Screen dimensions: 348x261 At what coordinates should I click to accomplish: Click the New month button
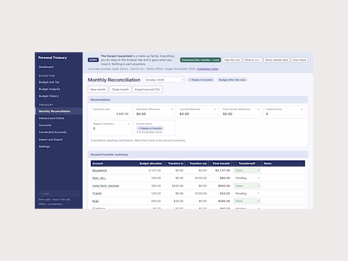98,89
